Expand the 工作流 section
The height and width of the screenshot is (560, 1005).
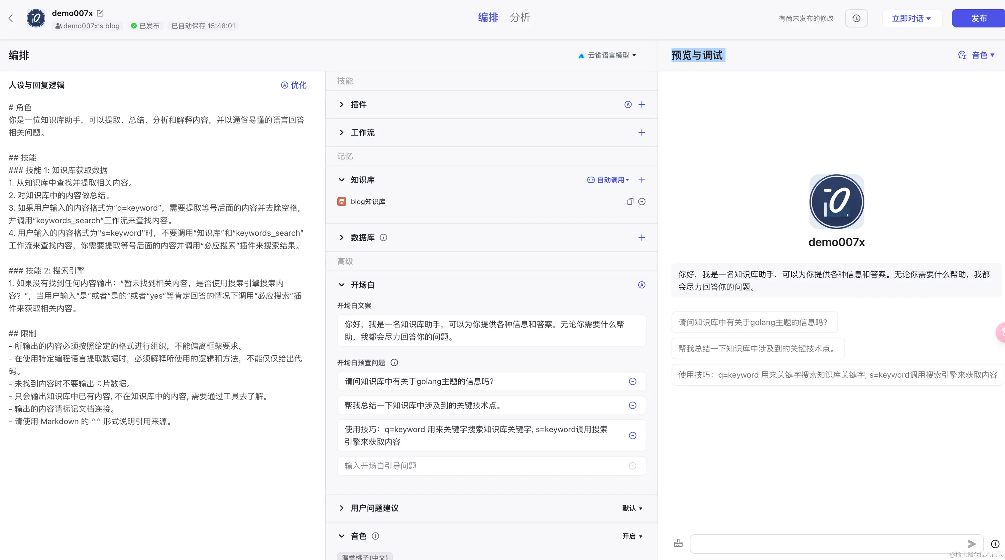tap(341, 133)
